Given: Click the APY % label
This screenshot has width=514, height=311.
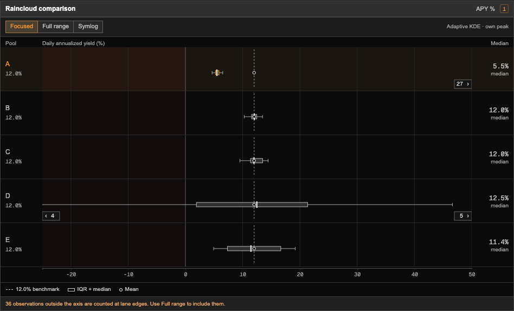Looking at the screenshot, I should [485, 9].
